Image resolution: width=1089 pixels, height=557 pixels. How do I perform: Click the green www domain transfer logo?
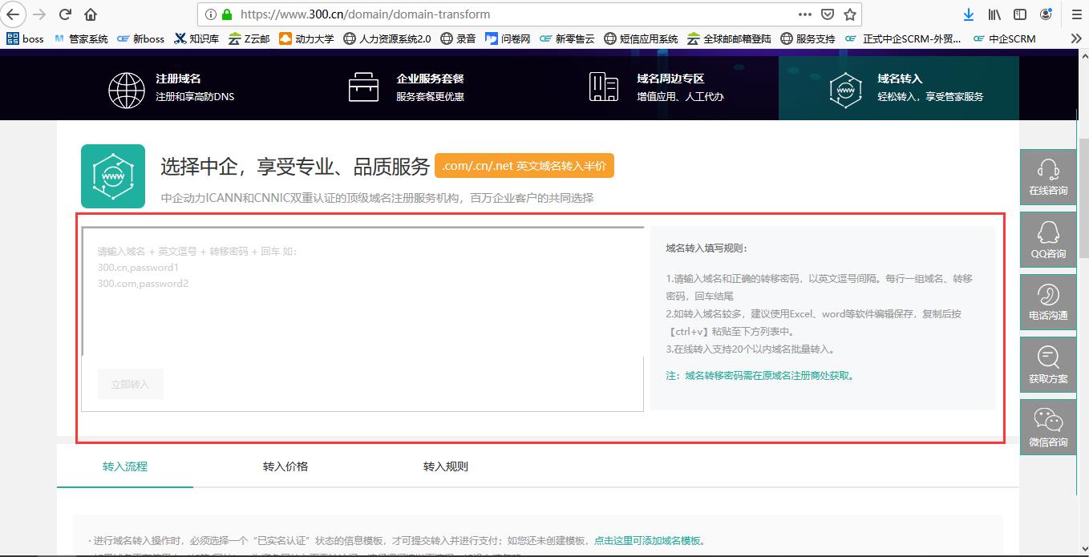pos(113,176)
